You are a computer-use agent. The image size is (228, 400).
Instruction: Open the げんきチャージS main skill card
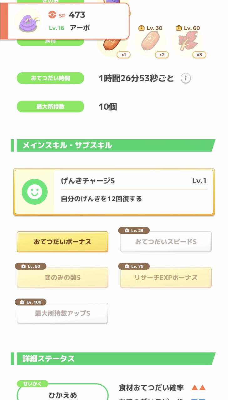[x=114, y=192]
